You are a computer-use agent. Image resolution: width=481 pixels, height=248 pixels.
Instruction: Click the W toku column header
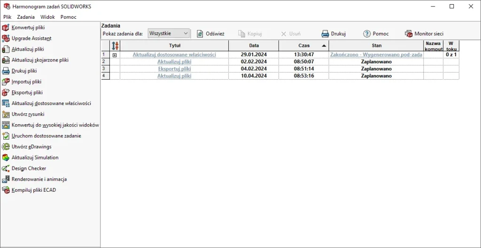451,45
